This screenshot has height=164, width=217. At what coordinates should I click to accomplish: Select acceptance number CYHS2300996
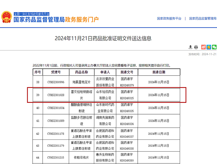coord(56,82)
